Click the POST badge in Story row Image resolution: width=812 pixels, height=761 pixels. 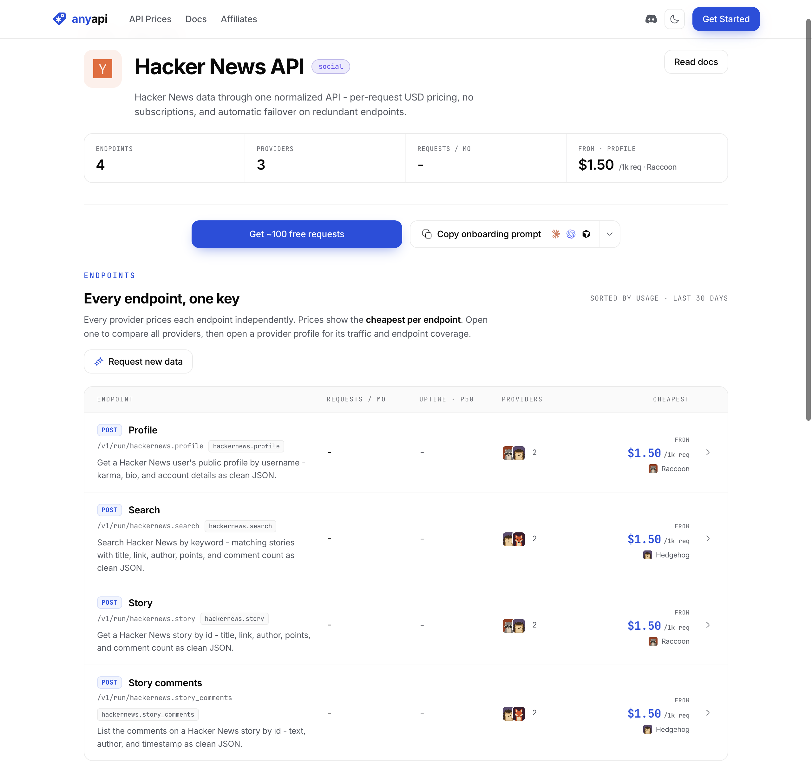(109, 602)
